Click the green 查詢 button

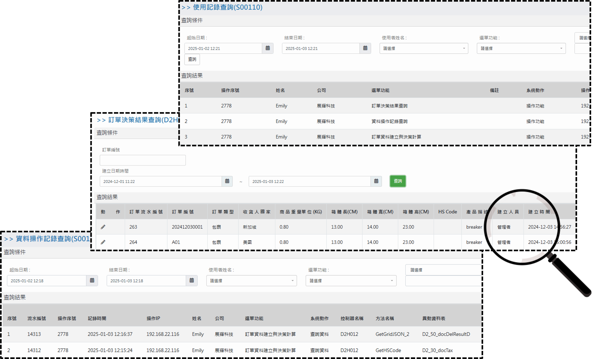398,181
